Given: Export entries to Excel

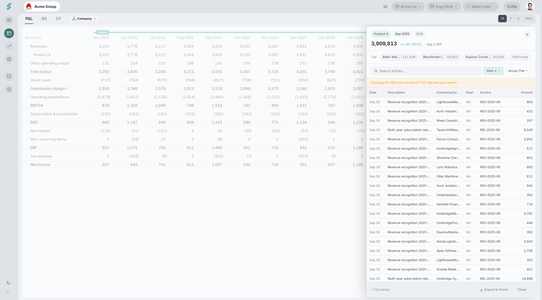Looking at the screenshot, I should click(494, 290).
